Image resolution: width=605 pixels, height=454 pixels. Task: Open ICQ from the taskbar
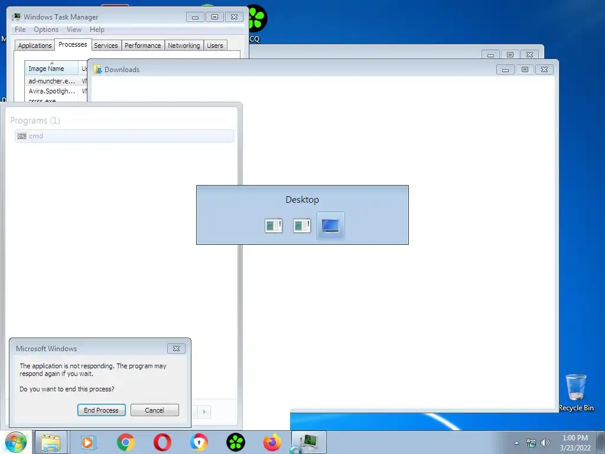[235, 442]
